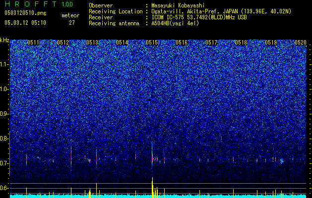Click the Receiving antenna label
Viewport: 312px width, 198px height.
pyautogui.click(x=114, y=23)
